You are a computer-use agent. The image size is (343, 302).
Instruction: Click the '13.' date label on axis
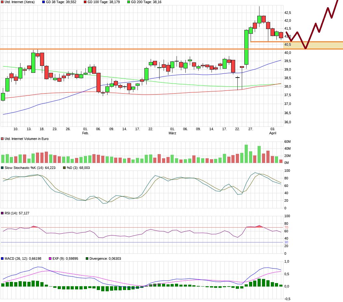coord(29,129)
